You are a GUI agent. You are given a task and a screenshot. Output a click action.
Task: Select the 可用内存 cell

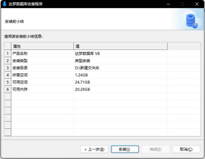(x=42, y=89)
